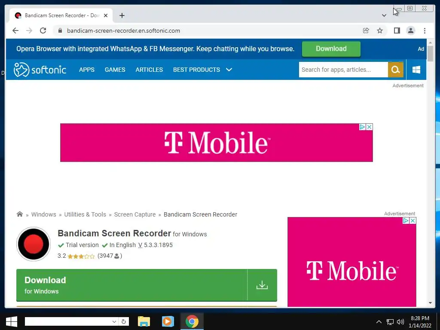The height and width of the screenshot is (330, 440).
Task: Click Download for Windows green button
Action: [x=147, y=285]
